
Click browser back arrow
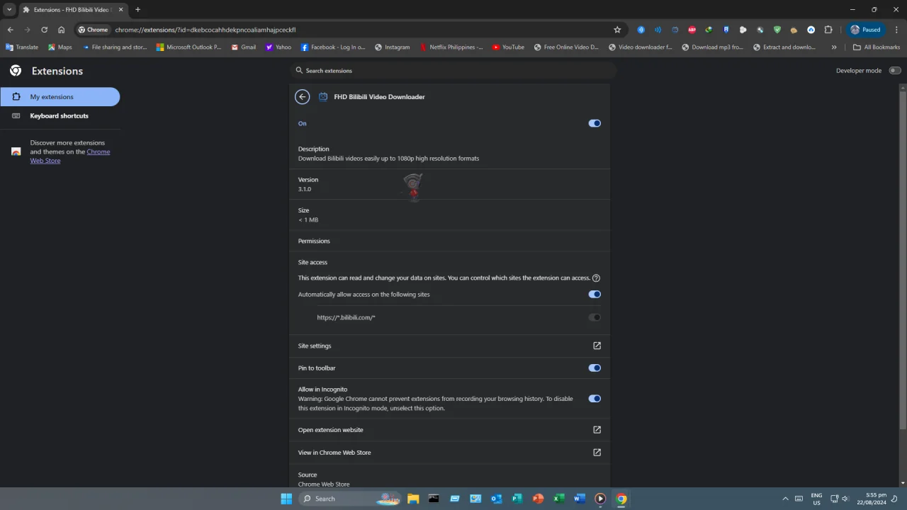pyautogui.click(x=10, y=30)
